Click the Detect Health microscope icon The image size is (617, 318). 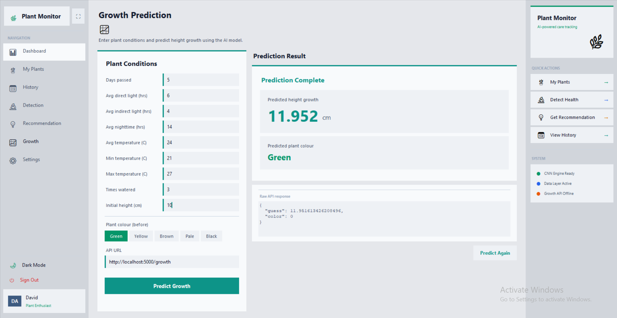click(541, 100)
